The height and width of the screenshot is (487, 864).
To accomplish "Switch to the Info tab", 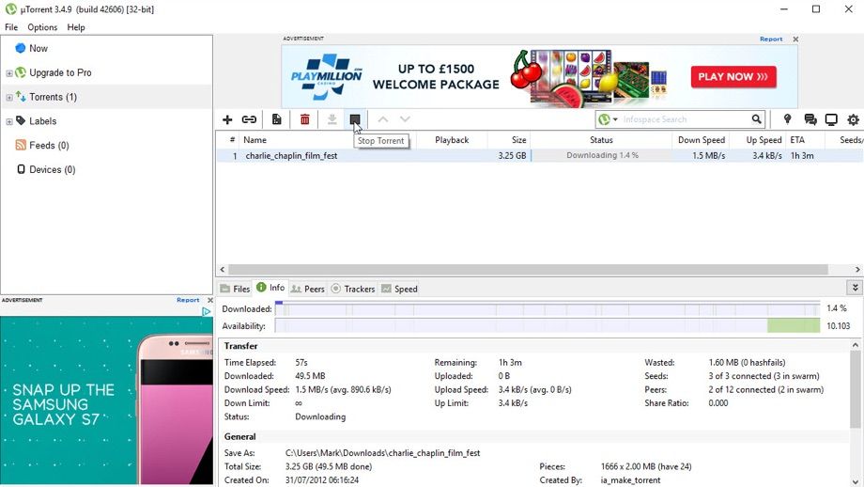I will coord(270,288).
